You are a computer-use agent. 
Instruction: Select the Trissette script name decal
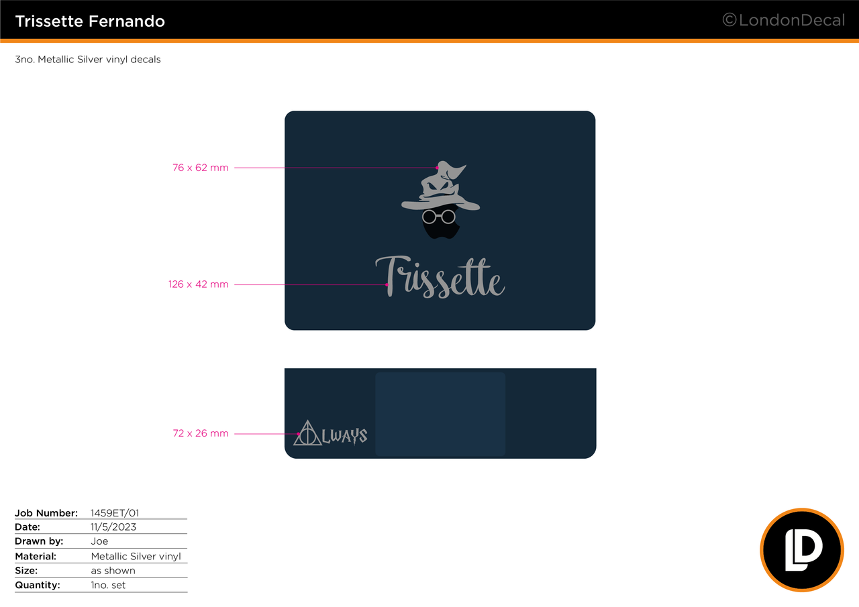440,277
